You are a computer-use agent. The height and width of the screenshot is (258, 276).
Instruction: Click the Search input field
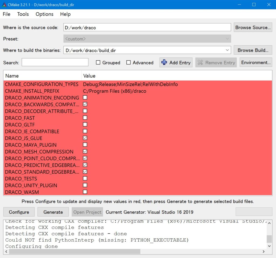point(55,62)
